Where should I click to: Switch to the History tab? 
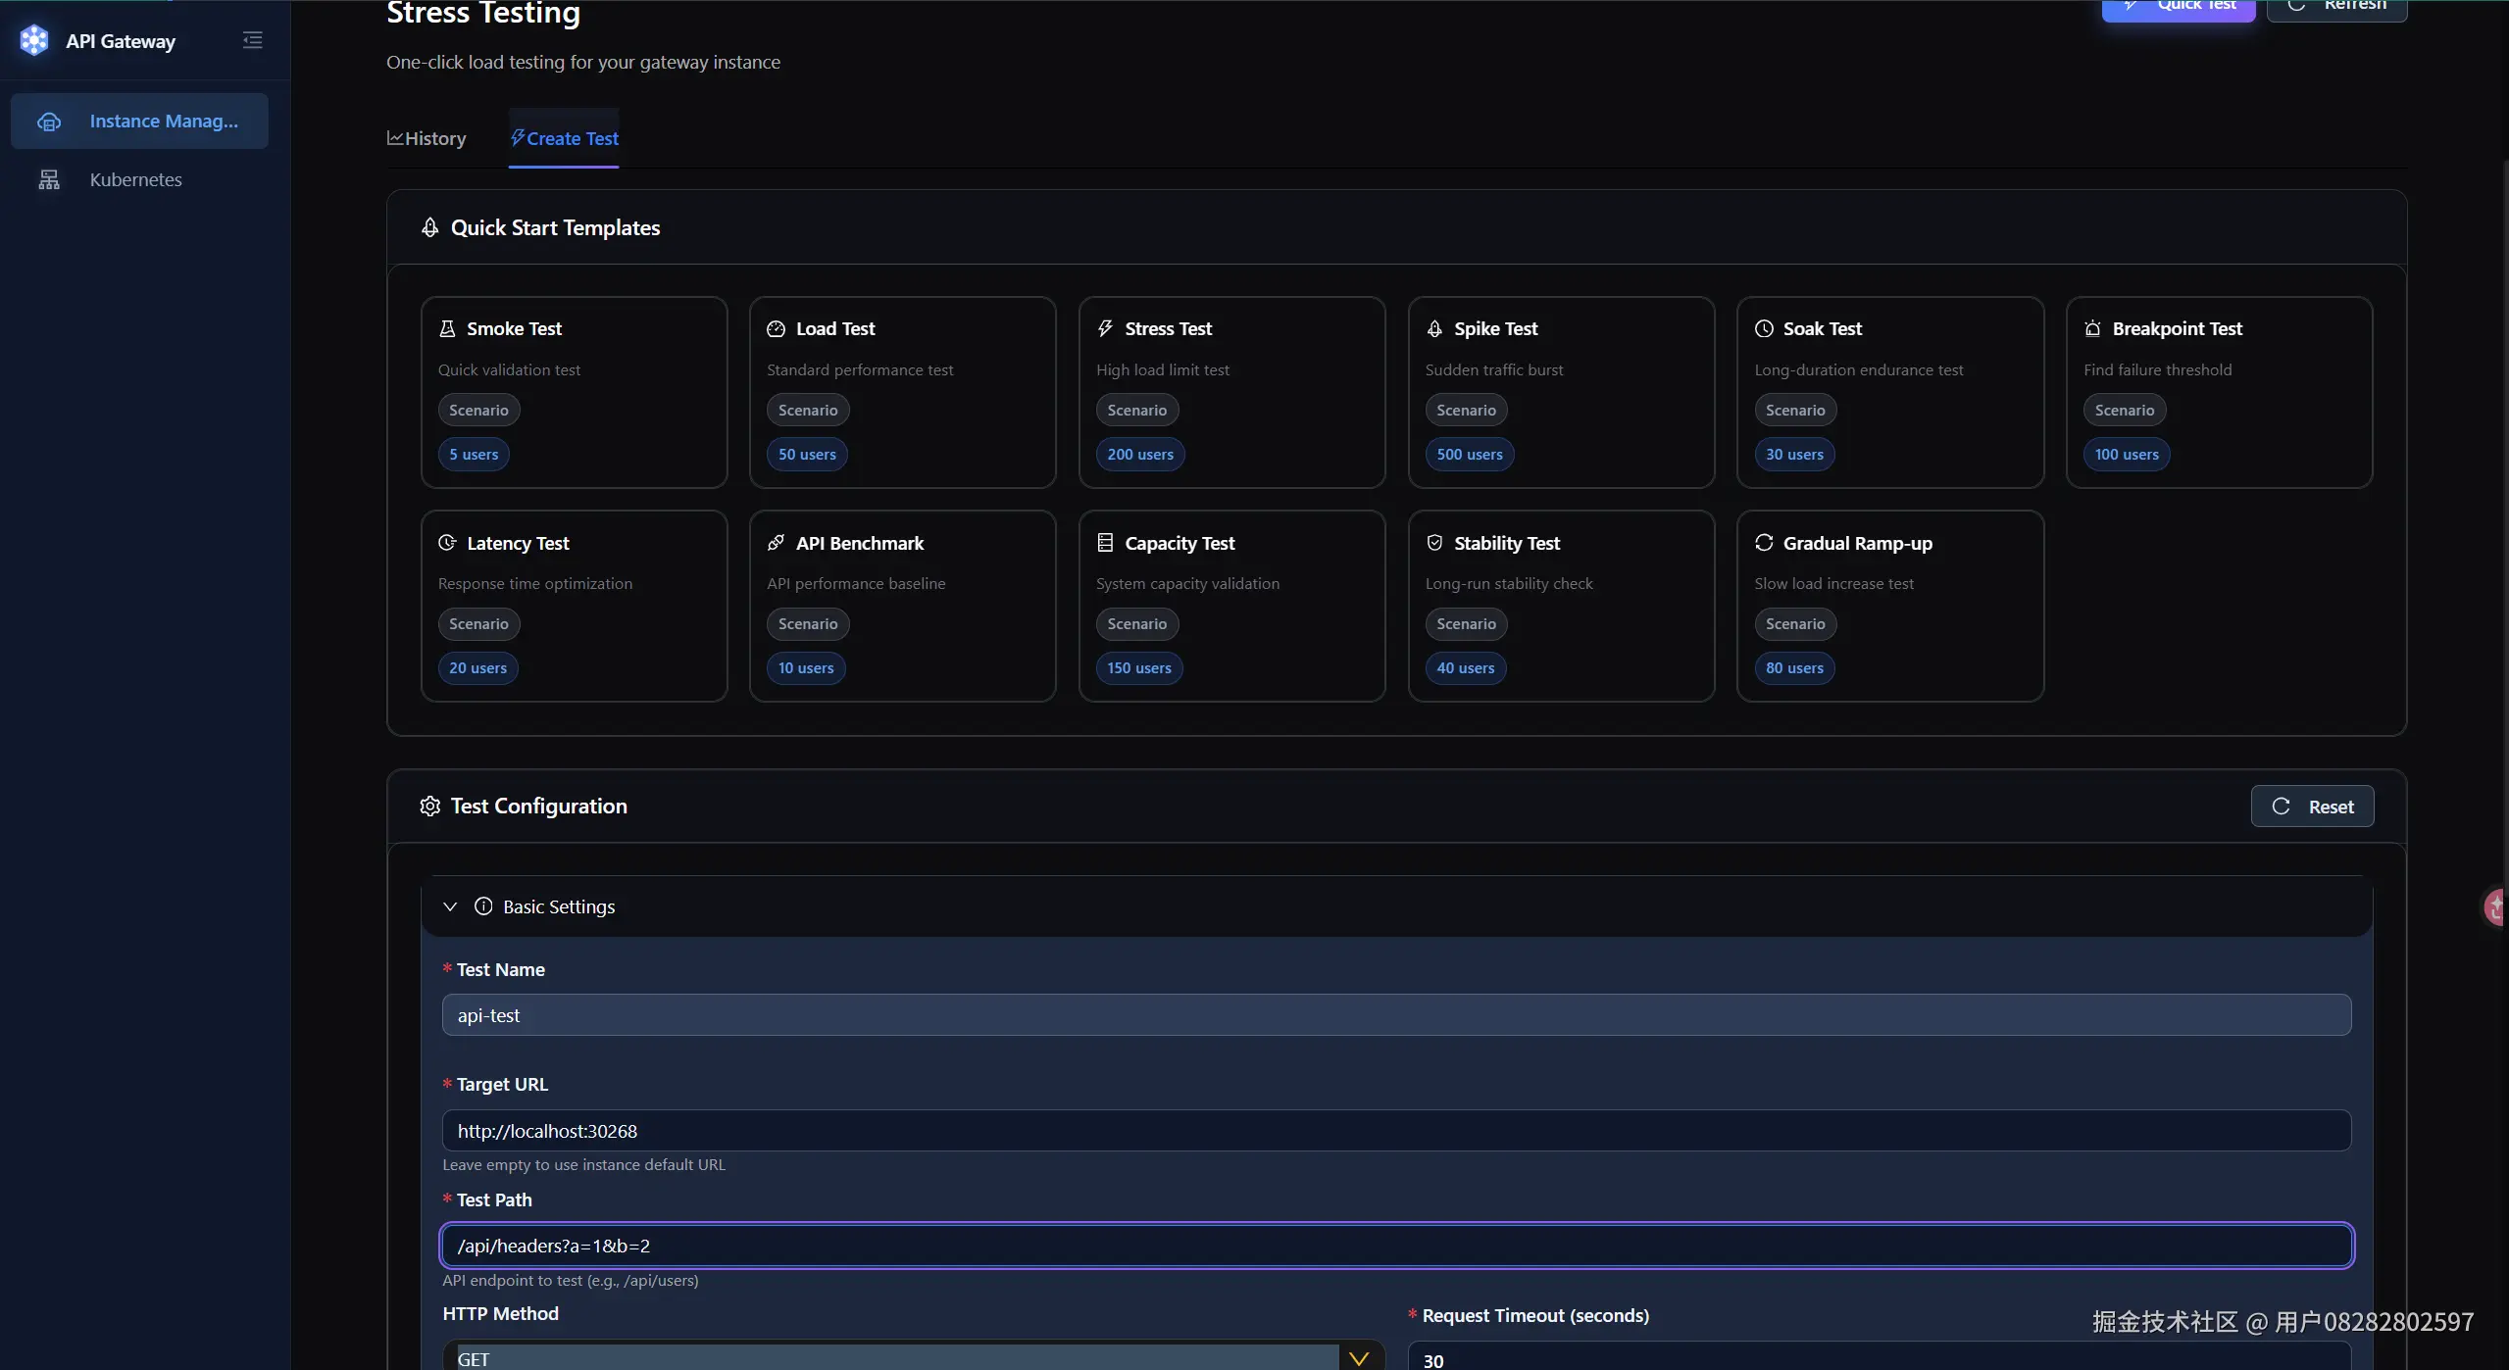[427, 138]
